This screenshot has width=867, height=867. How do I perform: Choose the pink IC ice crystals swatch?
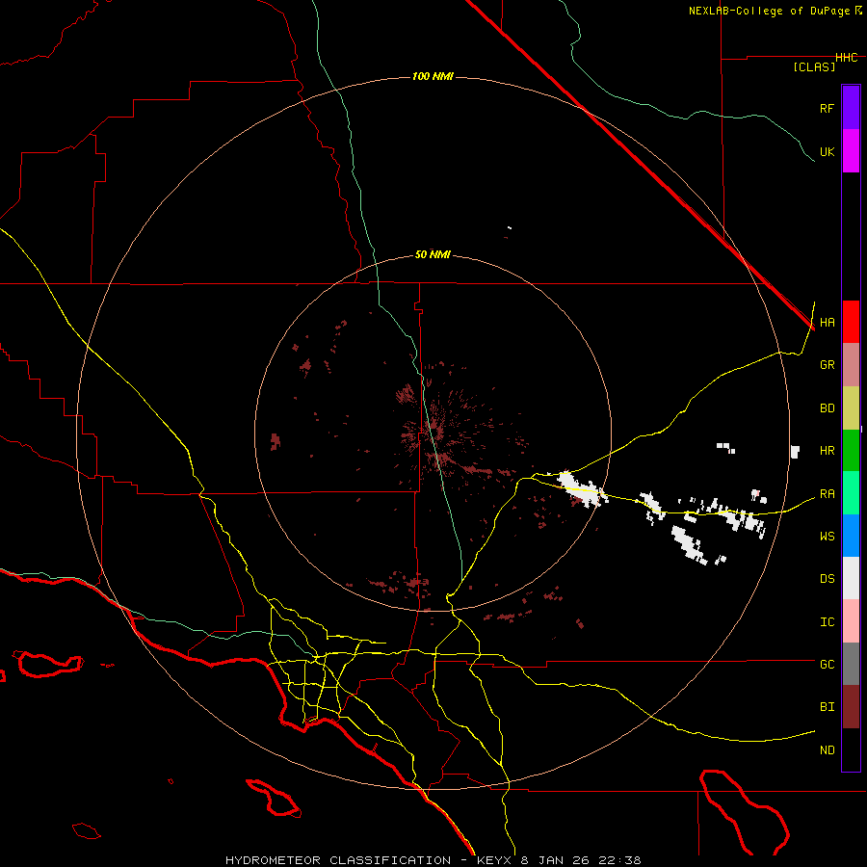(851, 621)
